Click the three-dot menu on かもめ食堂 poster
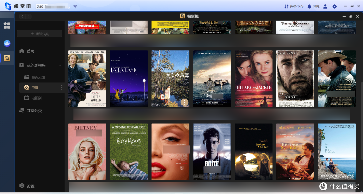 pyautogui.click(x=184, y=102)
